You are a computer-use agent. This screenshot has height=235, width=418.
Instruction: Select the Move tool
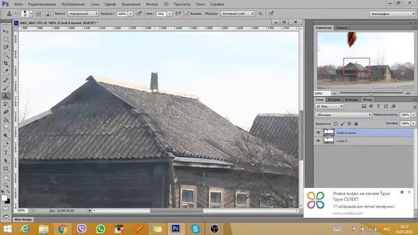click(6, 31)
